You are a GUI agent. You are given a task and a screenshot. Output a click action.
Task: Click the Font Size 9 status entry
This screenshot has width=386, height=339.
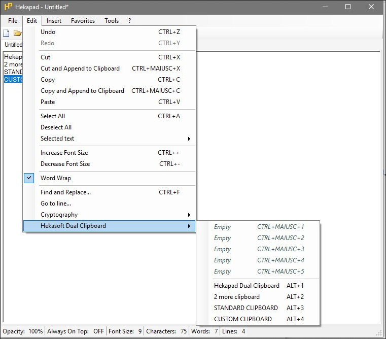(x=125, y=331)
